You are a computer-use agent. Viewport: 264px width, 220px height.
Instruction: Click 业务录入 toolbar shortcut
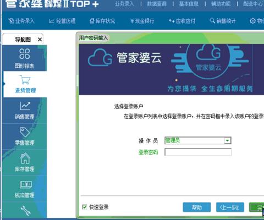click(x=21, y=21)
